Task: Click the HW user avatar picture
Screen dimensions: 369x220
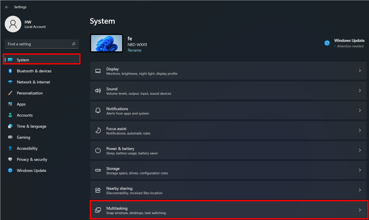Action: 13,24
